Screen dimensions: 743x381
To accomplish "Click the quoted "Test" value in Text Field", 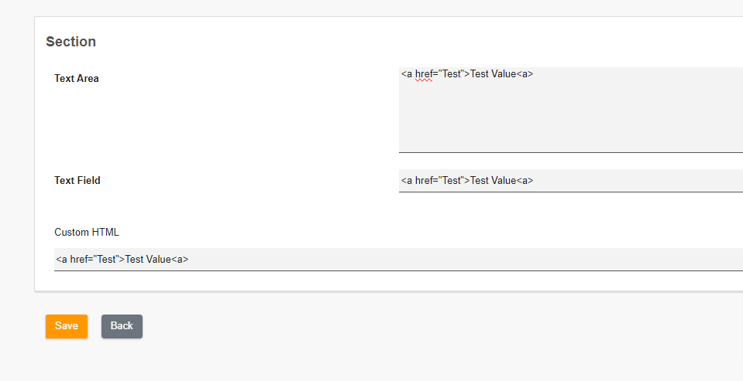I will (451, 181).
